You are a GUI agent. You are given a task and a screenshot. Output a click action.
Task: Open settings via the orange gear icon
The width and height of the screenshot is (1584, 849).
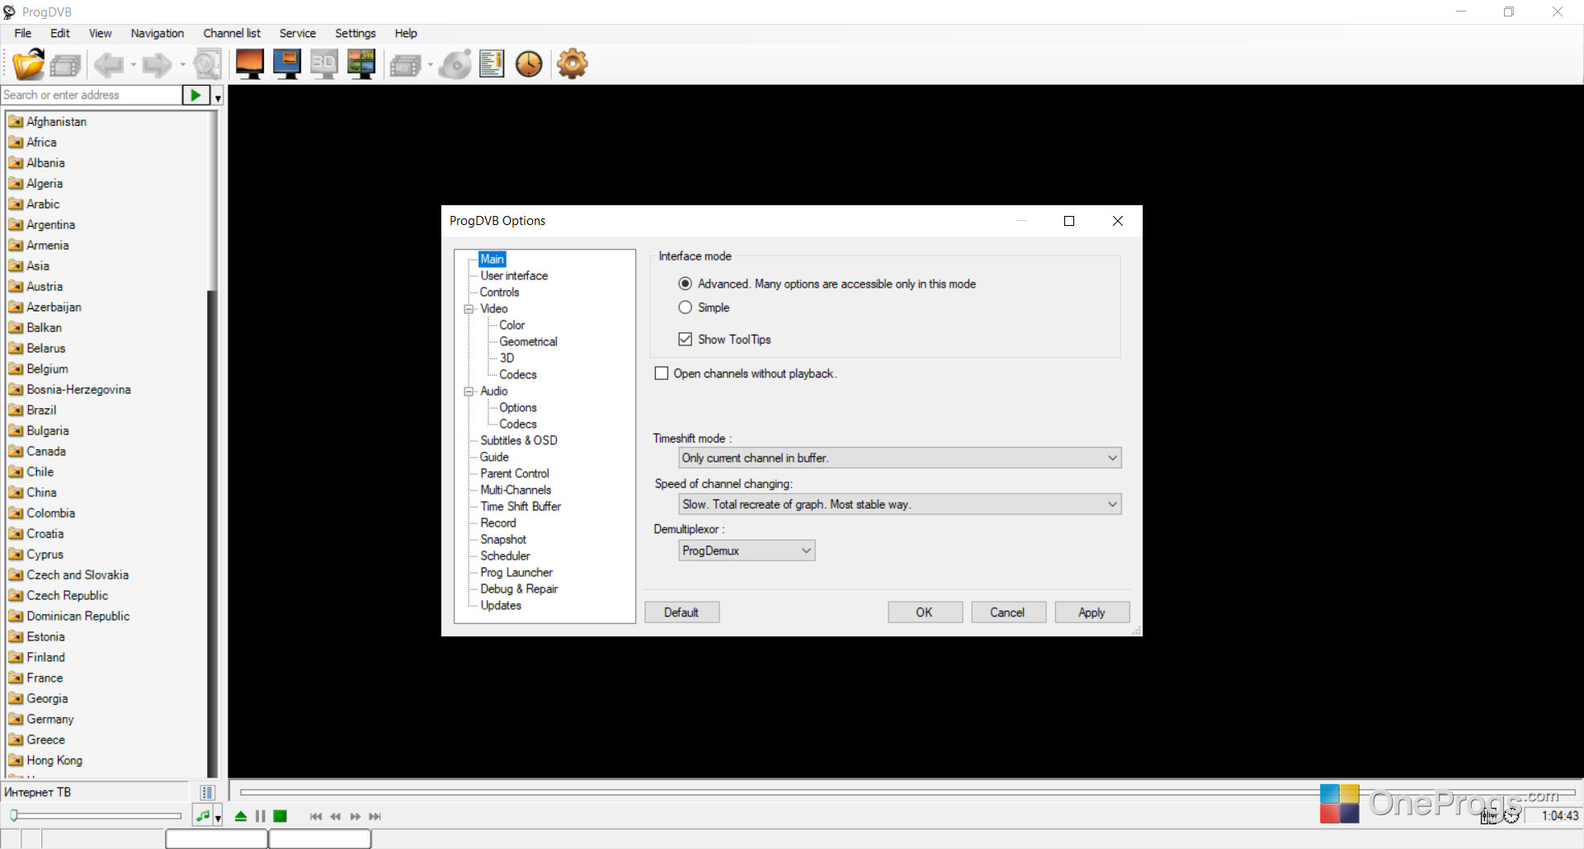click(572, 64)
